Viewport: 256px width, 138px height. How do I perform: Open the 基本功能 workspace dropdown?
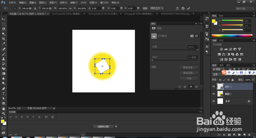pos(245,9)
